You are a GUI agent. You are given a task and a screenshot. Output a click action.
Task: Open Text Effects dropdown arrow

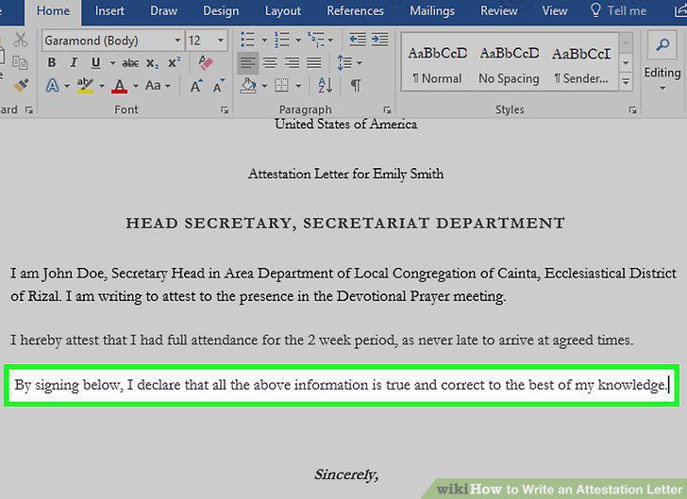[67, 86]
